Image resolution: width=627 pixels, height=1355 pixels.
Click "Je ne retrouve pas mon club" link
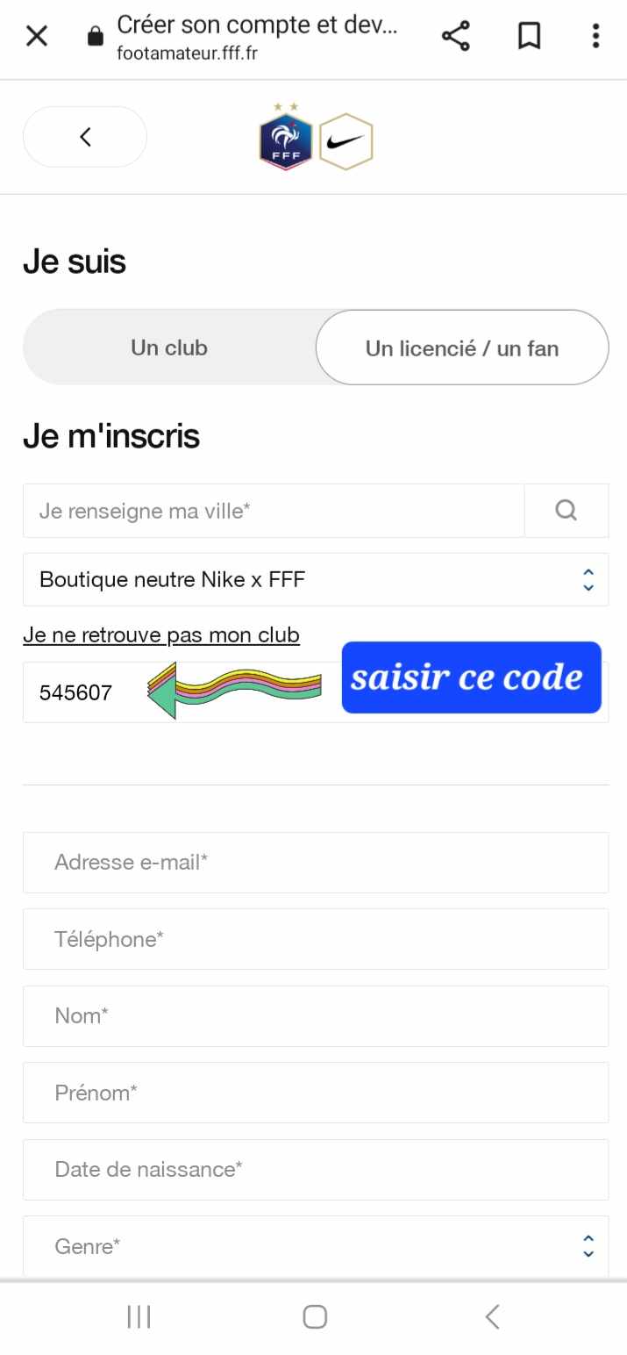point(161,634)
